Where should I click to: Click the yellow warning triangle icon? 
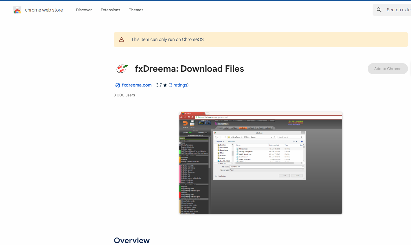pyautogui.click(x=122, y=40)
